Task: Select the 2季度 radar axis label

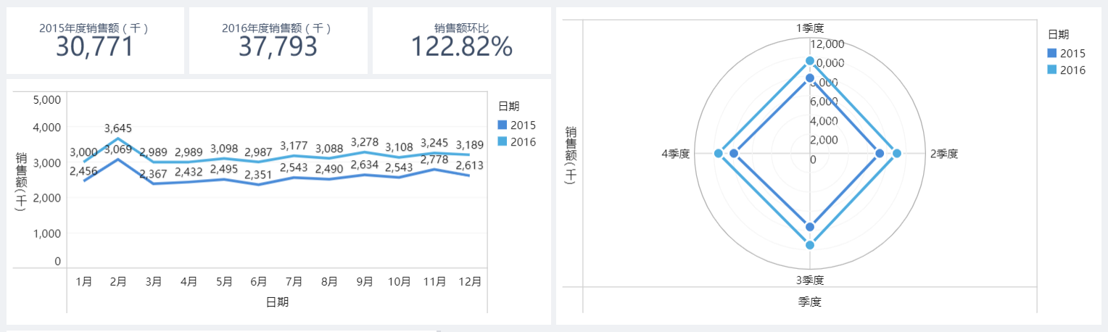Action: (x=944, y=154)
